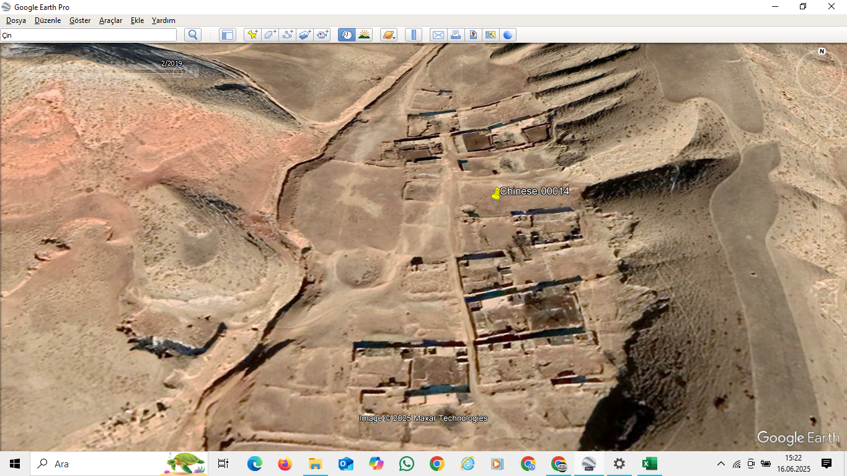The height and width of the screenshot is (476, 847).
Task: Click the 2/2019 historical imagery slider thumb
Action: (177, 72)
